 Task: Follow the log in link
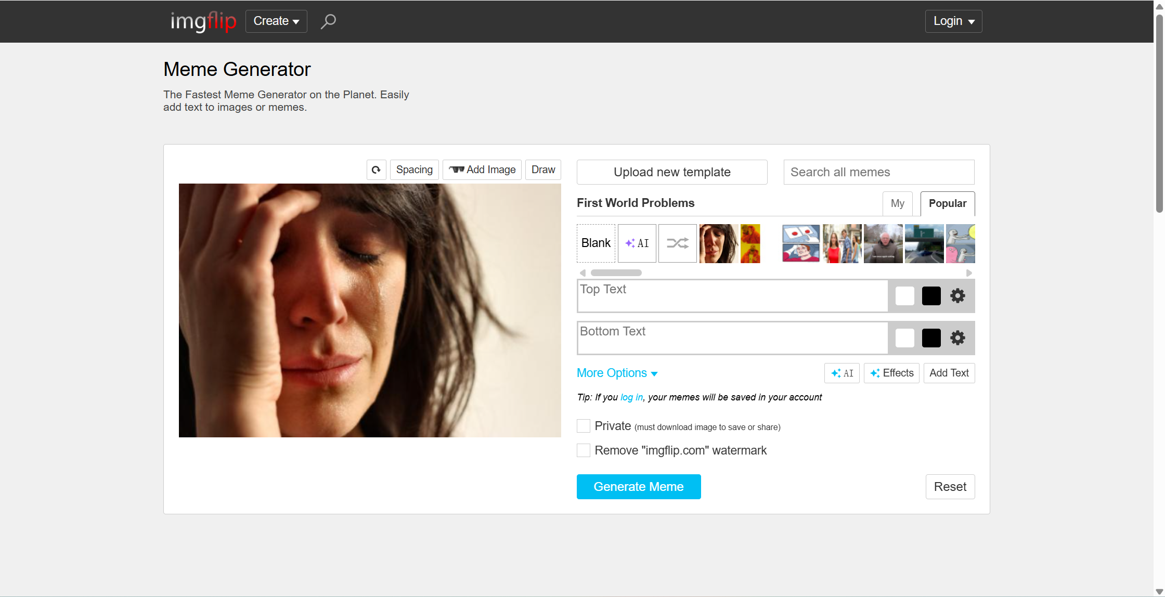631,397
